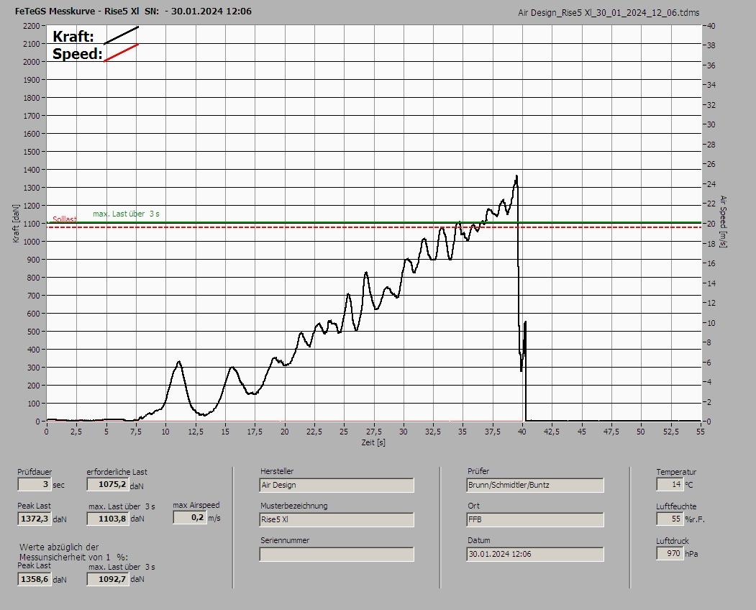This screenshot has width=756, height=610.
Task: Select the erforderliche Last field showing 1075,2
Action: tap(108, 485)
